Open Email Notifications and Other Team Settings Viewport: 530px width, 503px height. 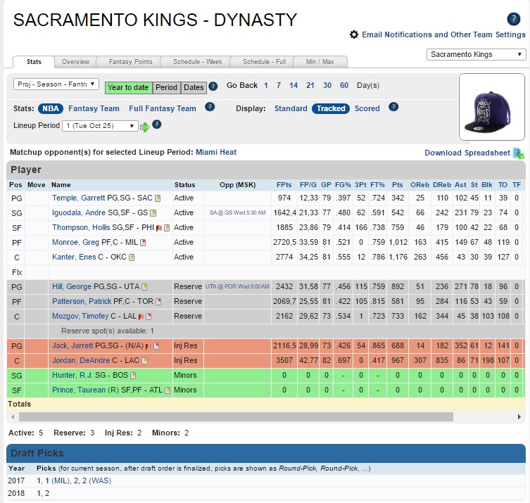(443, 34)
